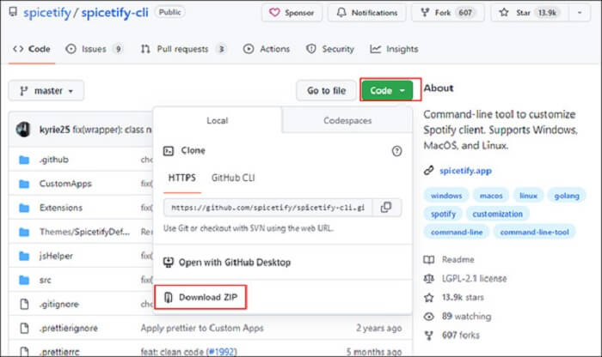Click the ZIP file icon
The width and height of the screenshot is (602, 357).
(x=169, y=297)
